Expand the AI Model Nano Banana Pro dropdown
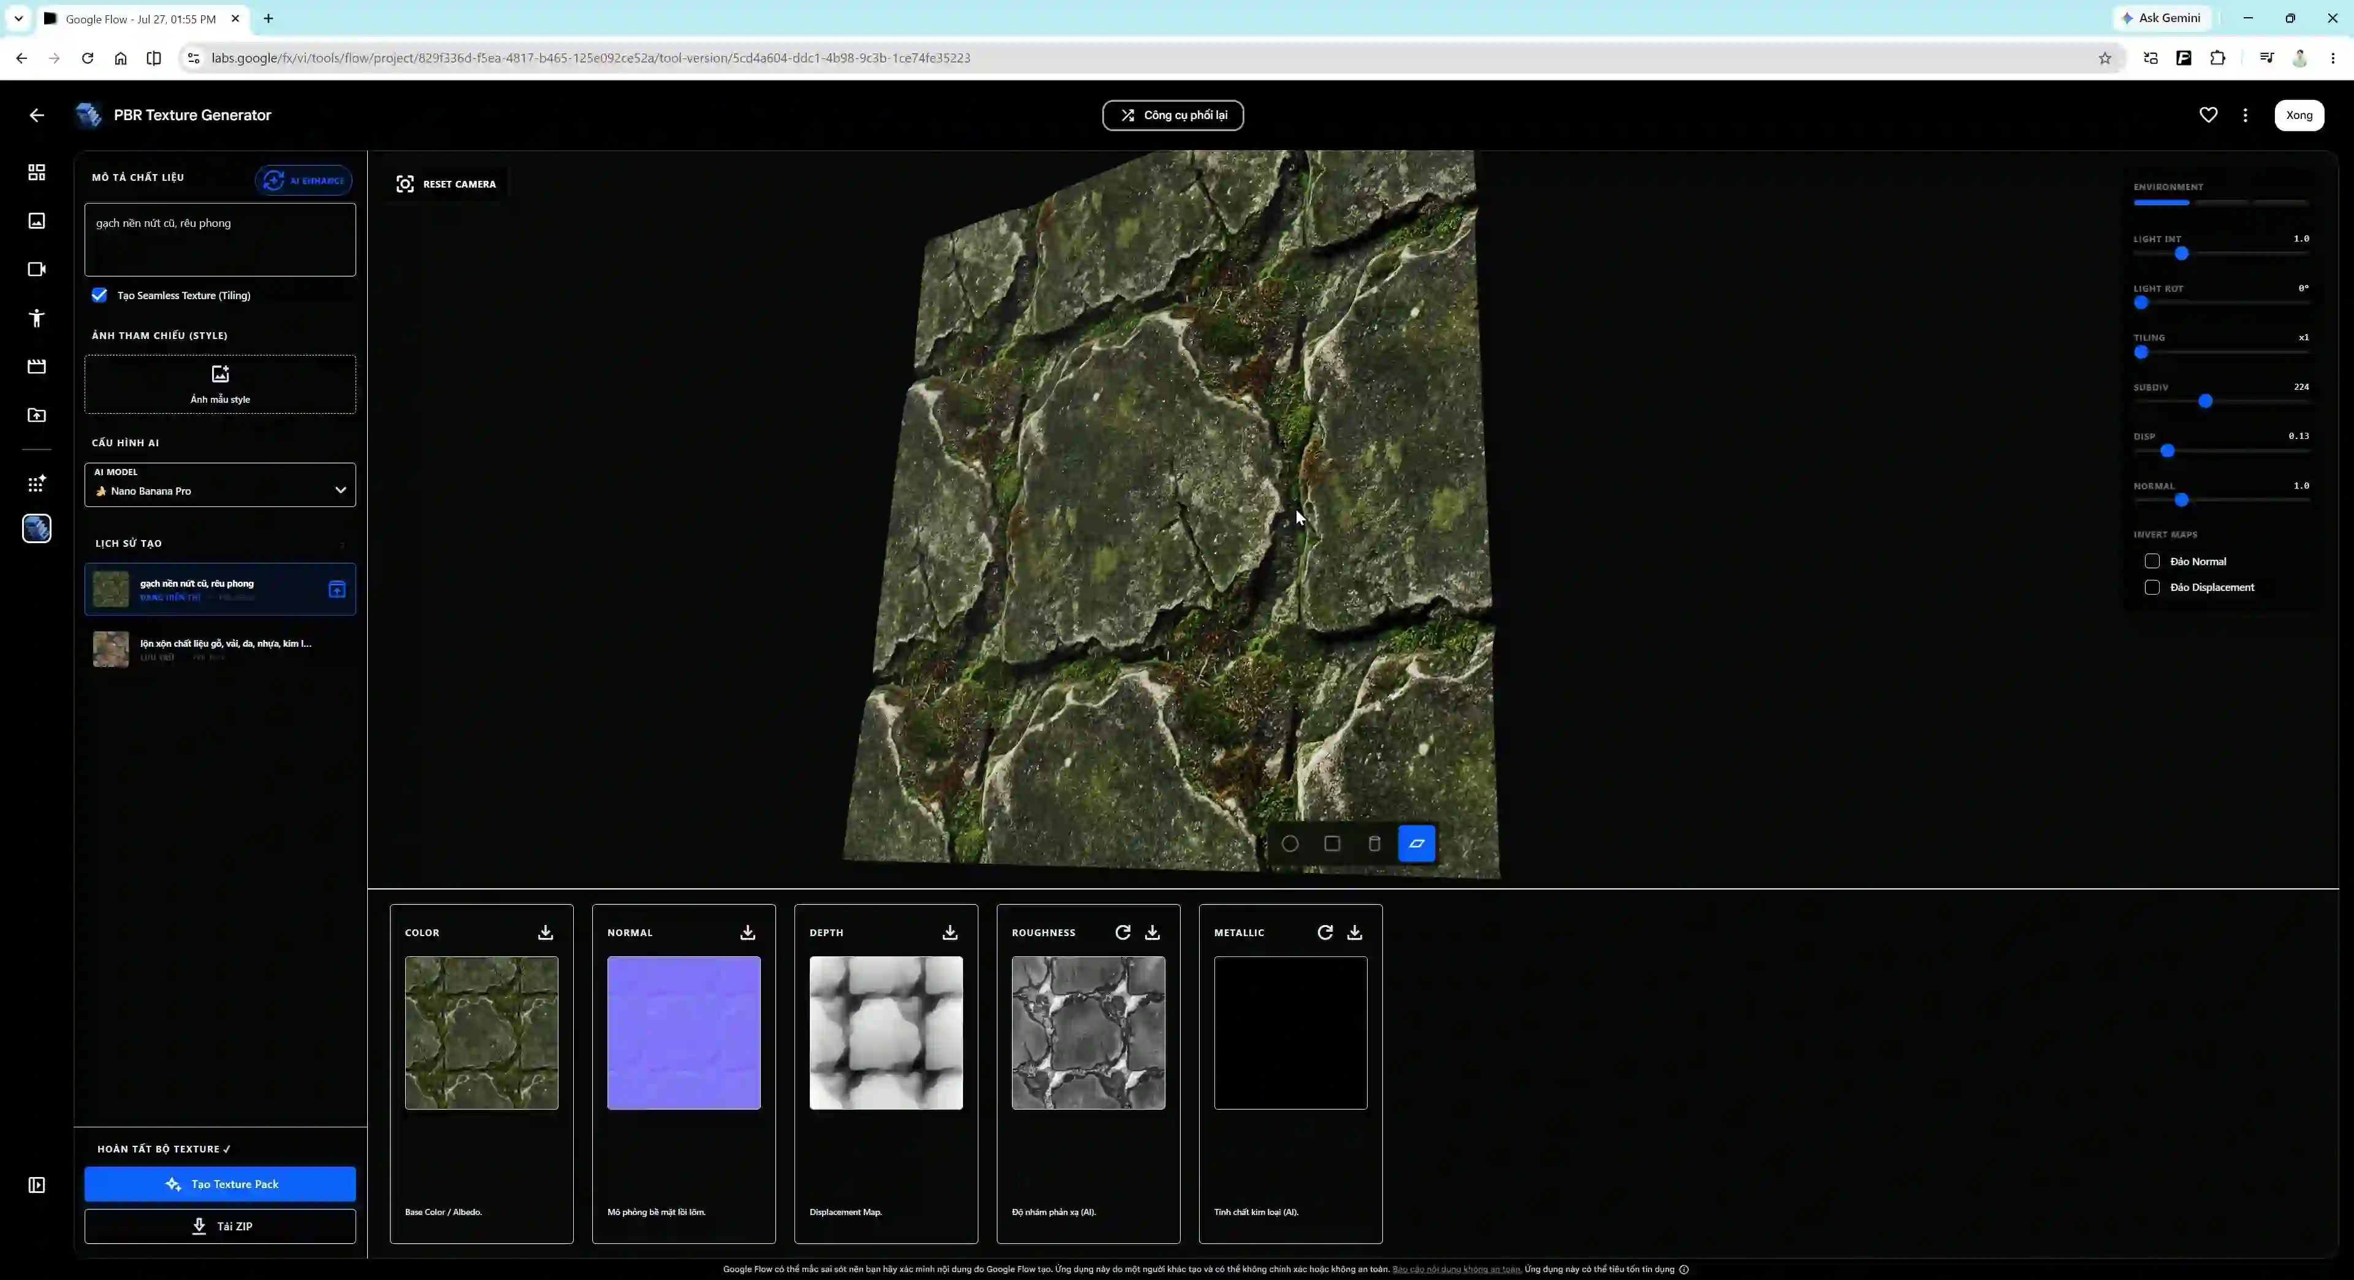Screen dimensions: 2354x1280 pyautogui.click(x=220, y=485)
